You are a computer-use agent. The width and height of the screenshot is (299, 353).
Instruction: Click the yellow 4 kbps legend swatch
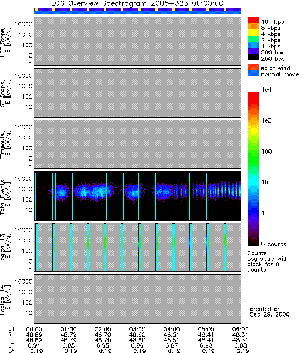[253, 33]
